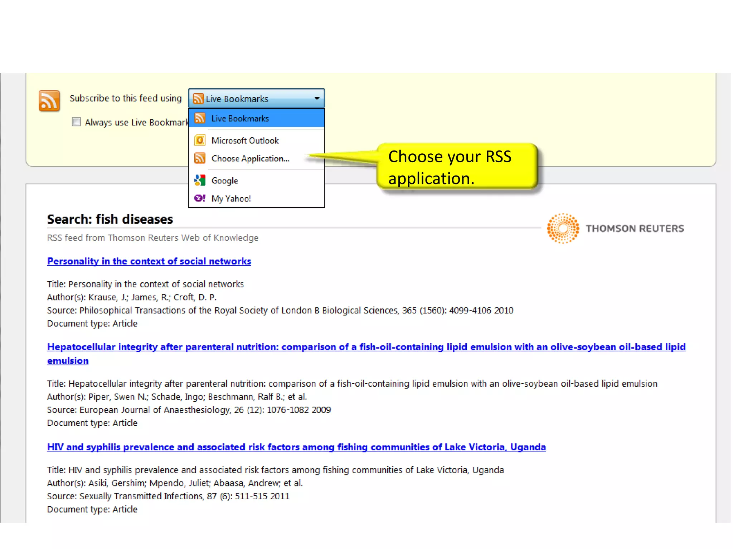Image resolution: width=733 pixels, height=549 pixels.
Task: Click the Live Bookmarks combo box field
Action: coord(256,98)
